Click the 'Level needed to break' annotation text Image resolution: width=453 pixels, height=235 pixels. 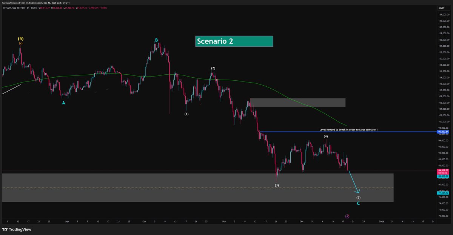click(348, 129)
